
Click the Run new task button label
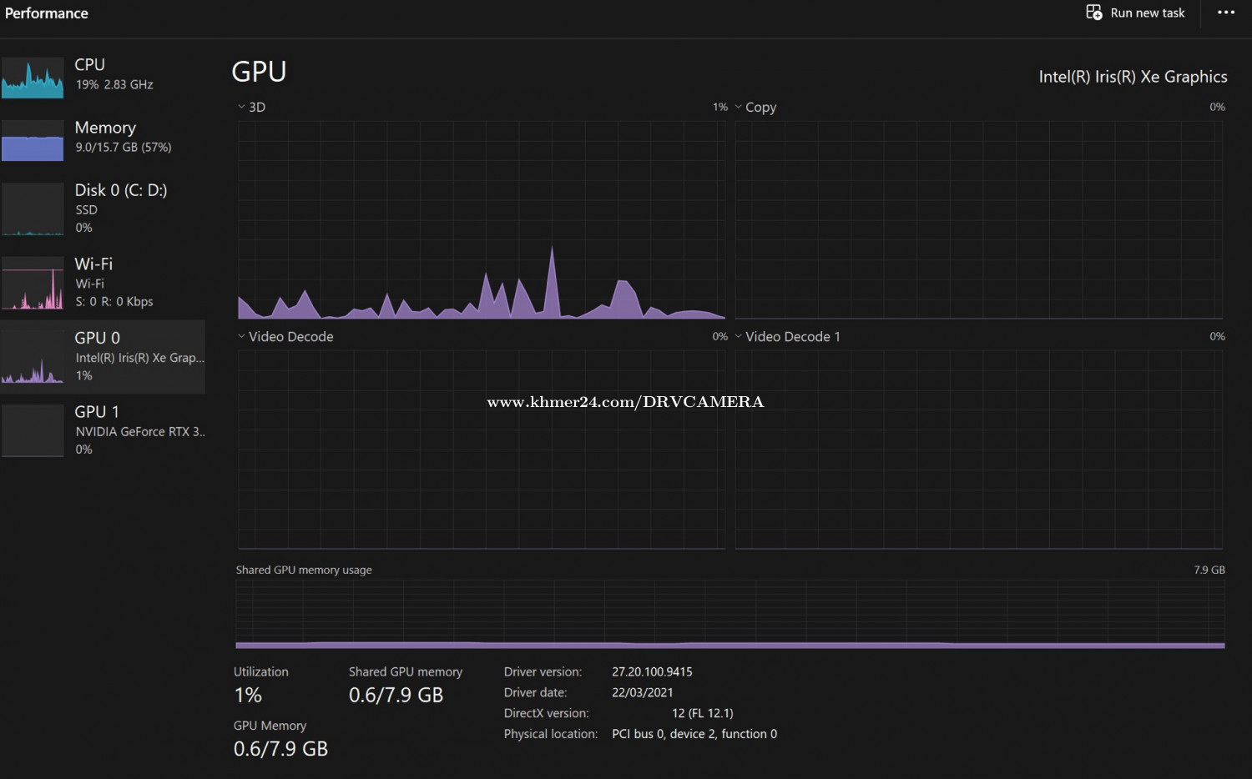point(1148,13)
